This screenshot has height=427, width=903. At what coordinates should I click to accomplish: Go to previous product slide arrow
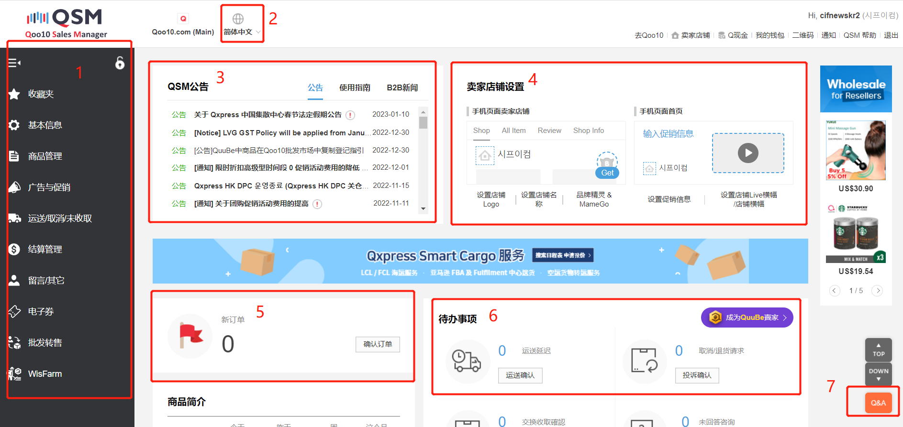835,291
